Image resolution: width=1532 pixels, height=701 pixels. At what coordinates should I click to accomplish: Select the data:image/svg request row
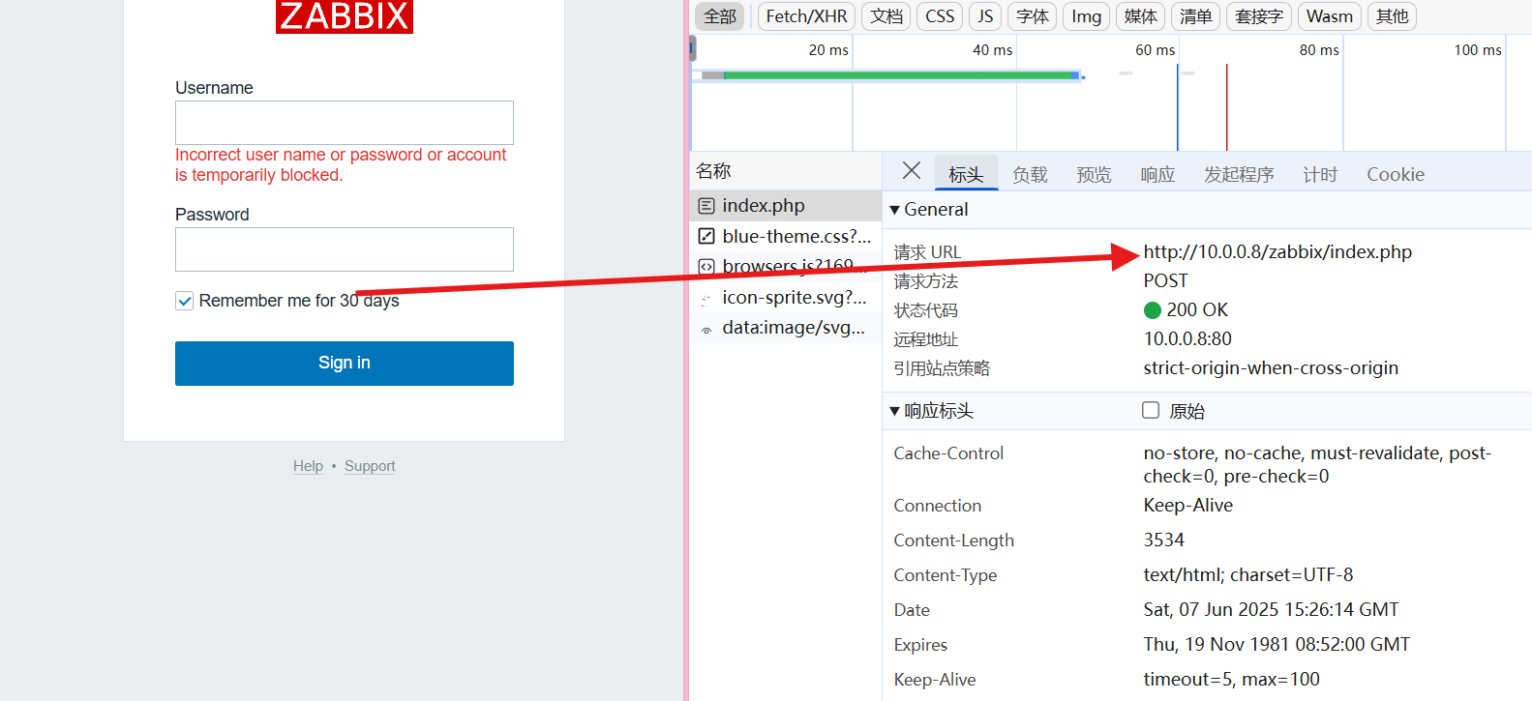click(786, 328)
